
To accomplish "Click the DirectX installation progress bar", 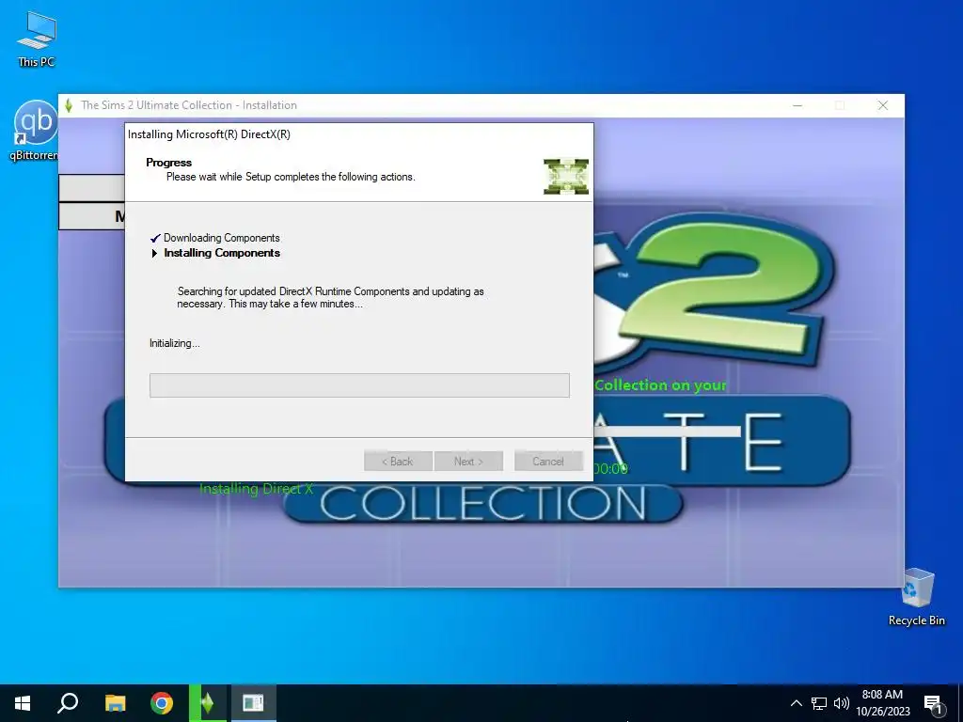I will [359, 385].
